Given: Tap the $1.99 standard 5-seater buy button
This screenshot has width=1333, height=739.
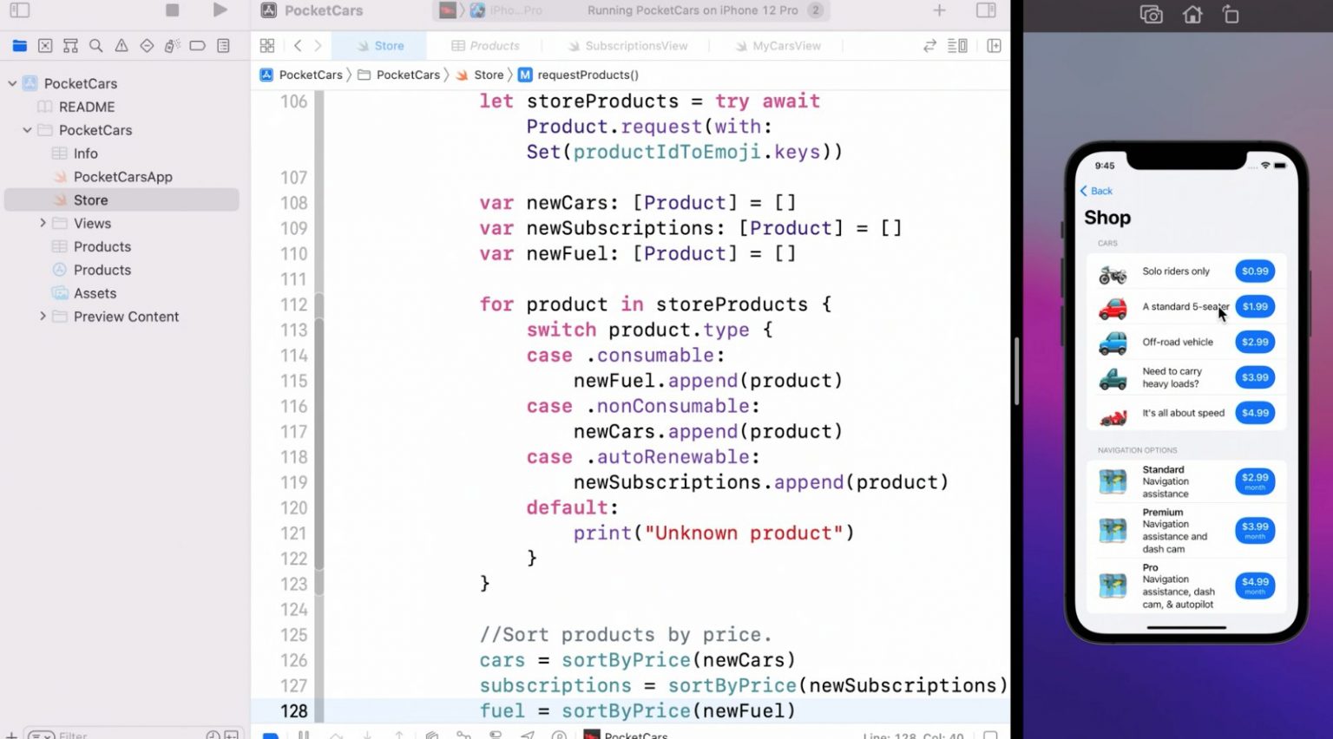Looking at the screenshot, I should [x=1254, y=307].
